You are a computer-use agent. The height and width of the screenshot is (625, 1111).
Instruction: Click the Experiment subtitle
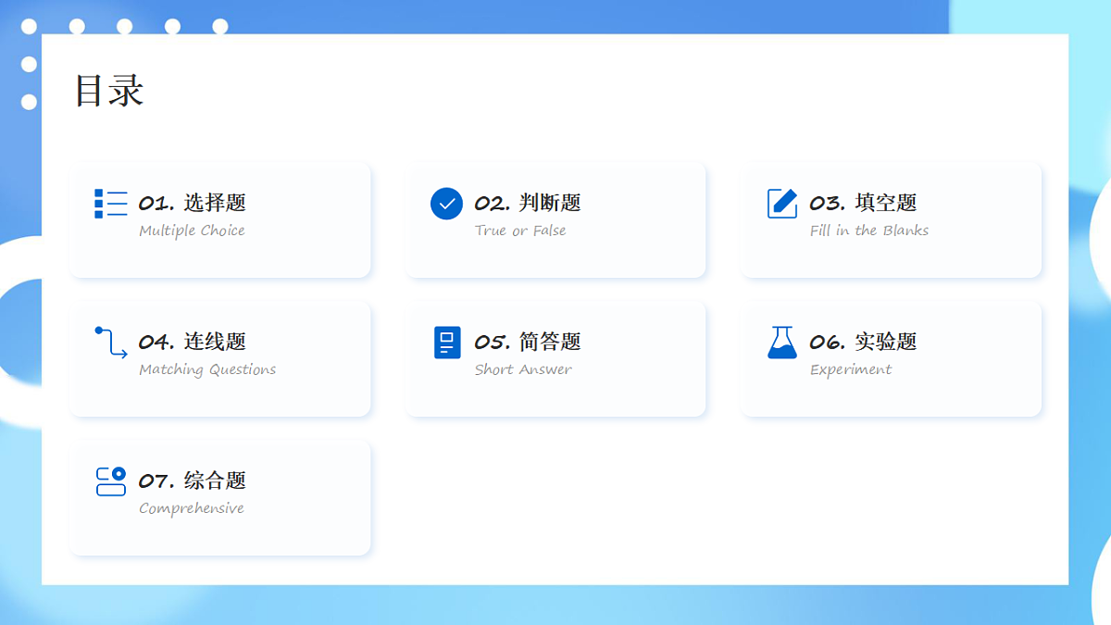point(851,369)
